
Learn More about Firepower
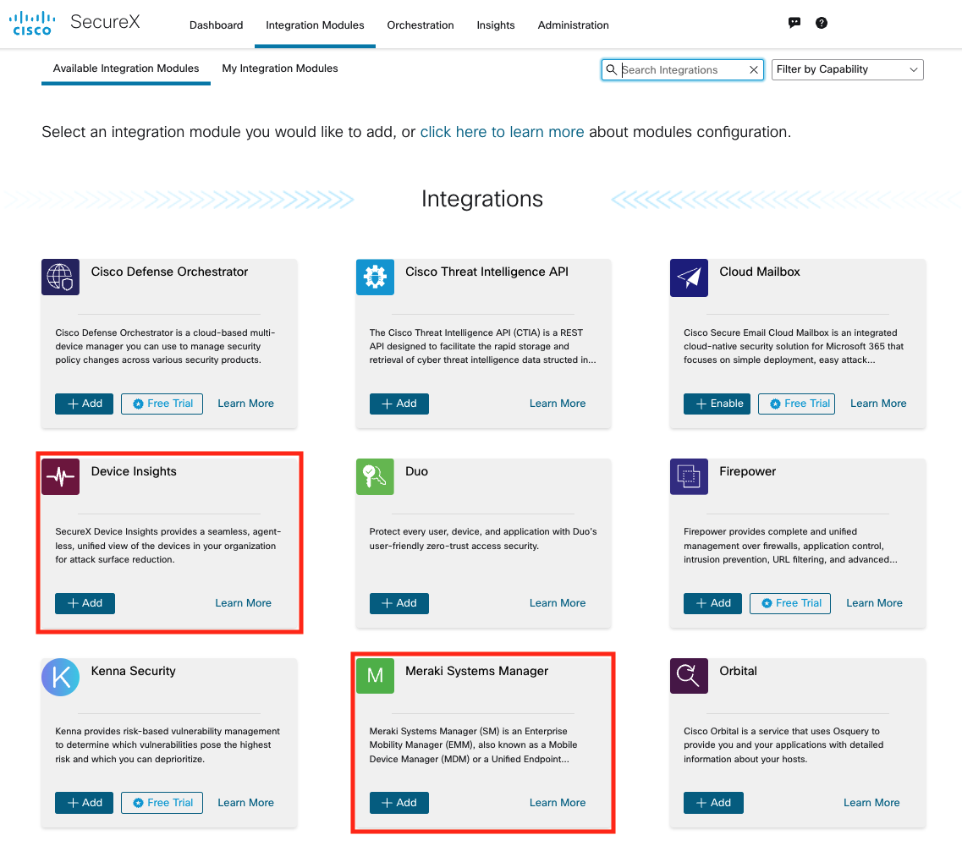pos(874,603)
